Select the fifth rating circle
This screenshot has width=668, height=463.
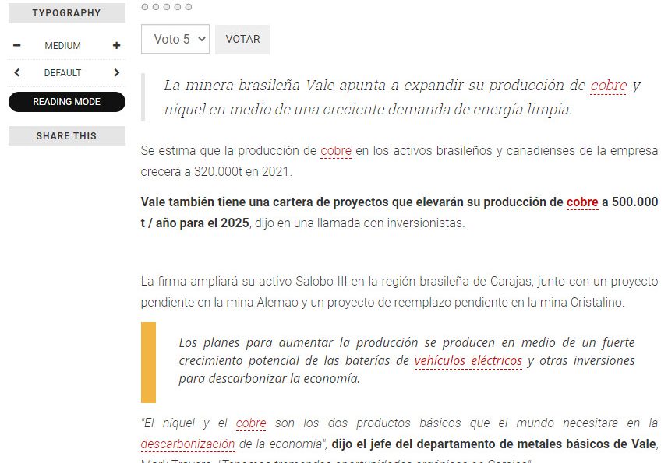pyautogui.click(x=189, y=7)
